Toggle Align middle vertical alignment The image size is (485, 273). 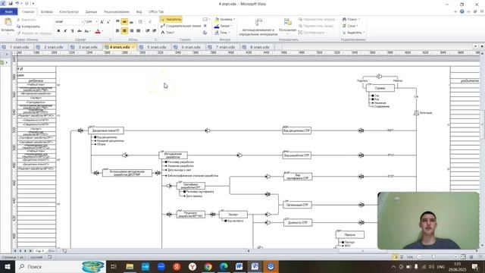pyautogui.click(x=124, y=22)
